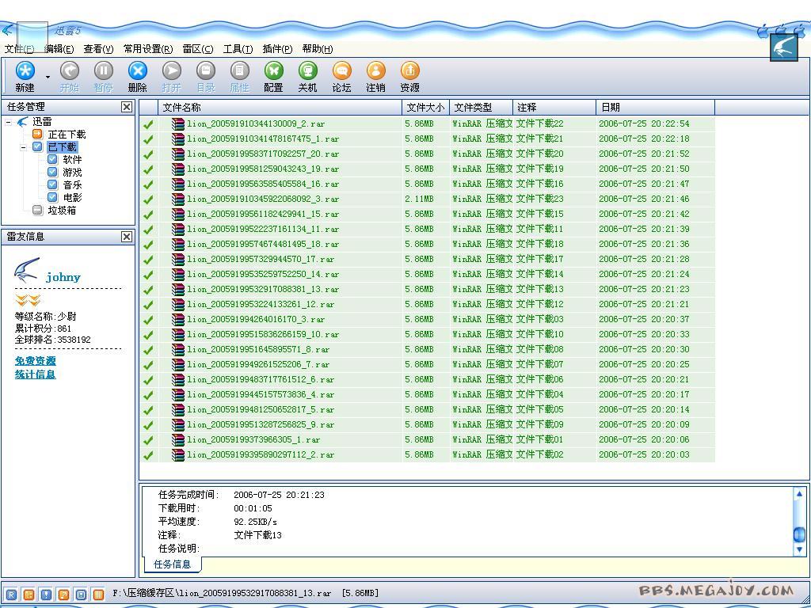This screenshot has width=811, height=608.
Task: Click the blue R status bar icon
Action: click(x=11, y=595)
